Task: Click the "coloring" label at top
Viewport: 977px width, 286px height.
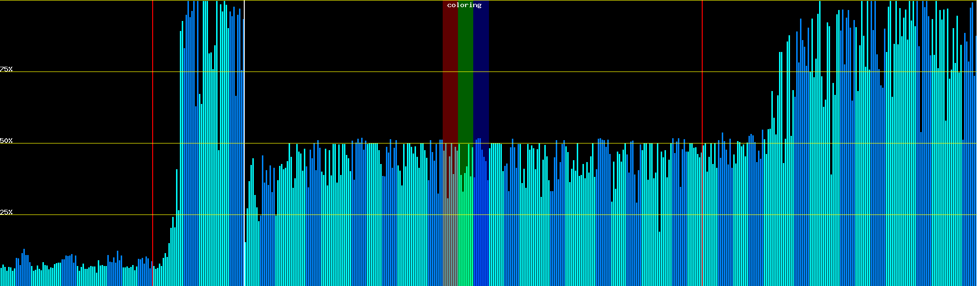Action: (464, 5)
